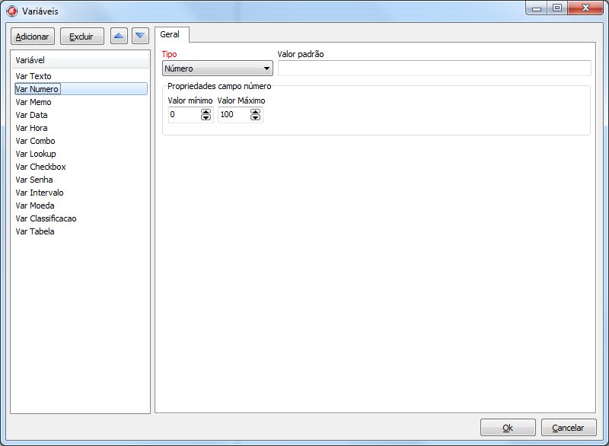
Task: Decrease the Valor Máximo spinner
Action: pyautogui.click(x=255, y=118)
